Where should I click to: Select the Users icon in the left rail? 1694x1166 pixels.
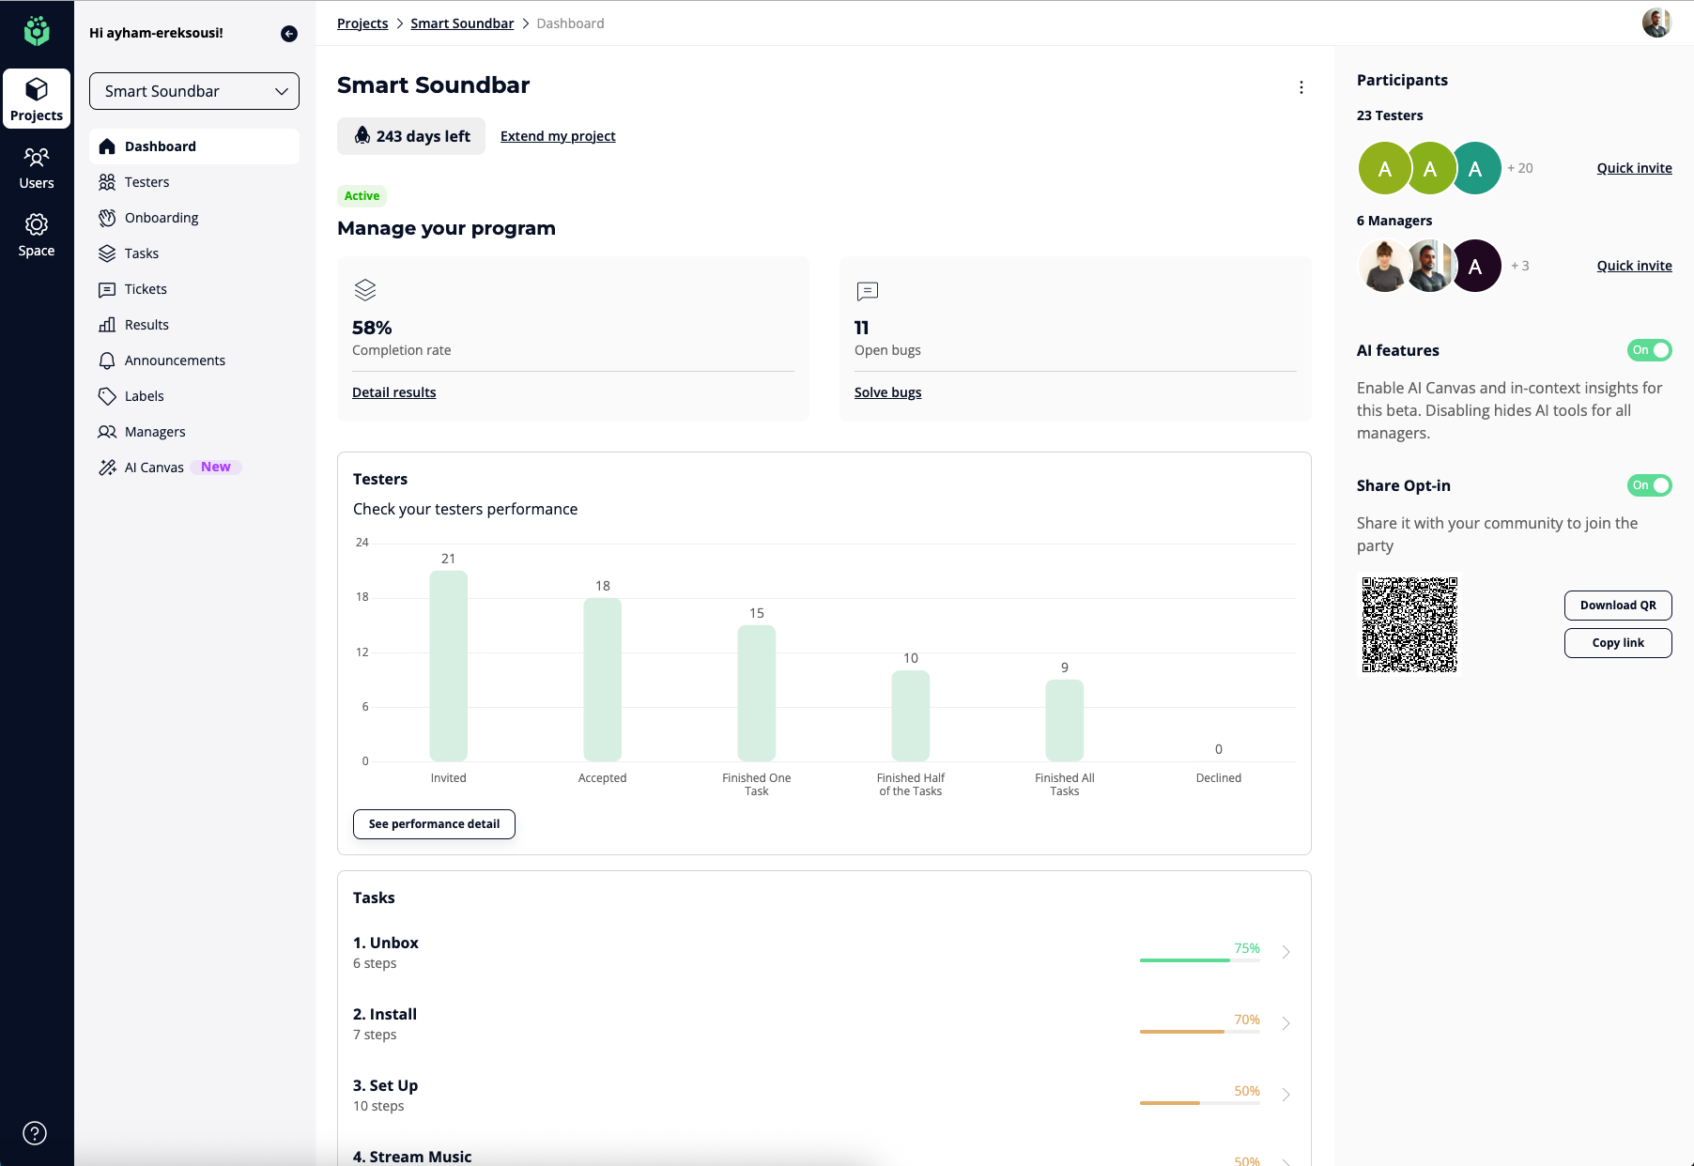[x=36, y=165]
